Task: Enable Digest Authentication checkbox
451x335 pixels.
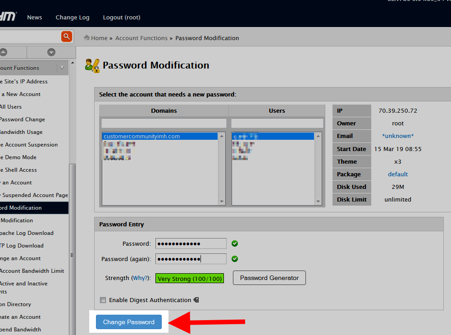Action: (x=103, y=300)
